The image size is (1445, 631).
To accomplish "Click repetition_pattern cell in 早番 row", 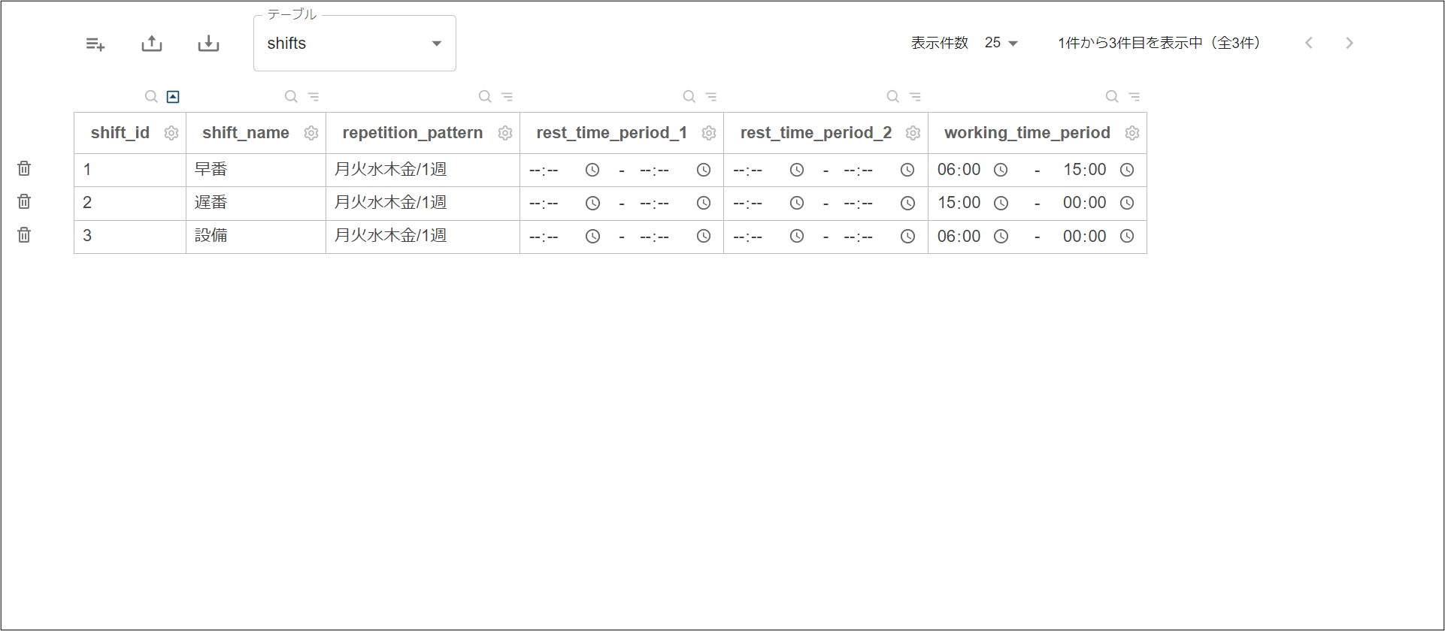I will point(423,170).
